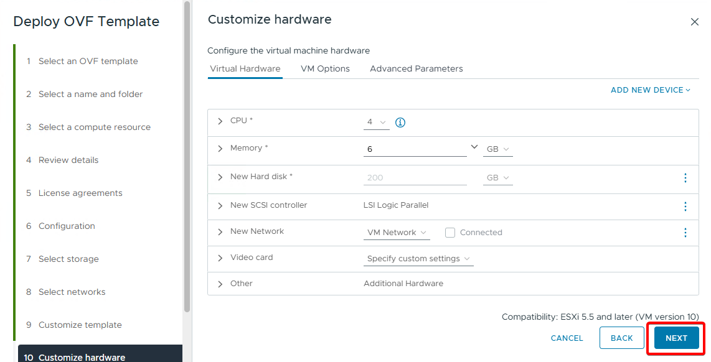Image resolution: width=711 pixels, height=362 pixels.
Task: Open the Memory unit GB dropdown
Action: pos(497,149)
